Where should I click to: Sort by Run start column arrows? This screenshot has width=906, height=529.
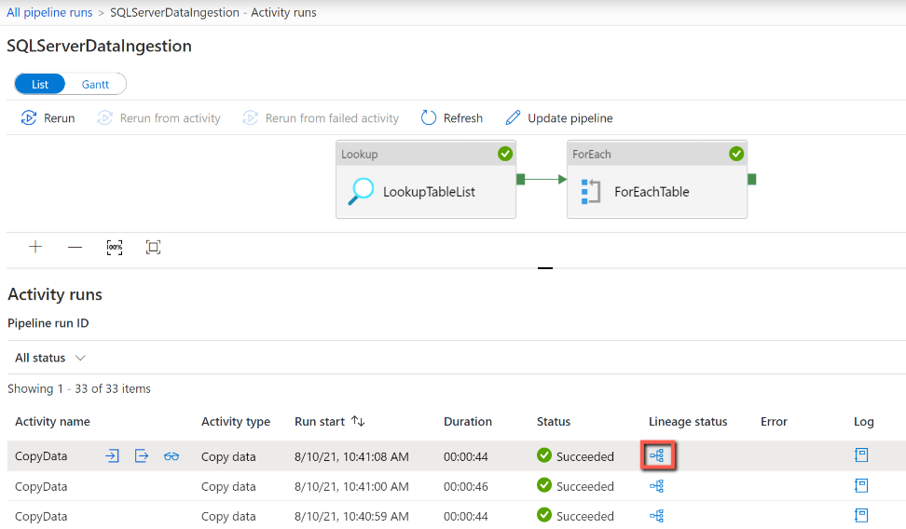point(358,422)
